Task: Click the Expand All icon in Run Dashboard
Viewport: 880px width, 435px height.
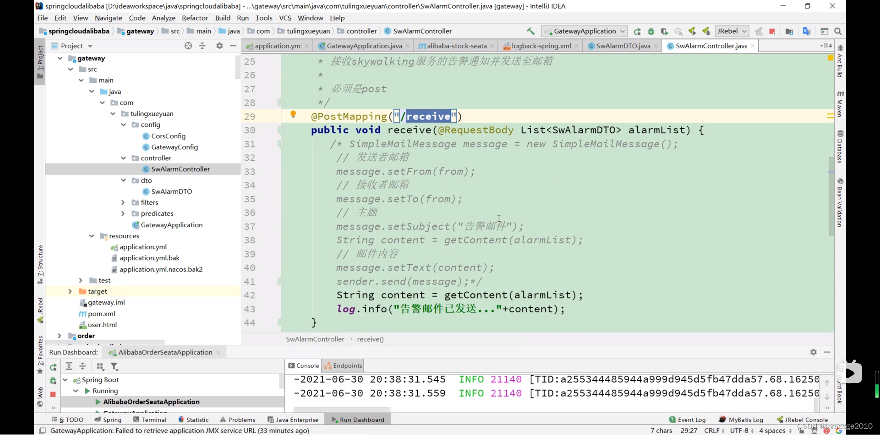Action: pos(69,366)
